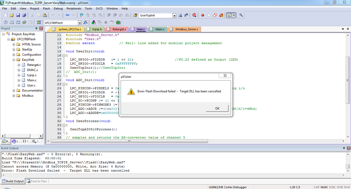Download to flash with the LOAD icon

[x=39, y=22]
